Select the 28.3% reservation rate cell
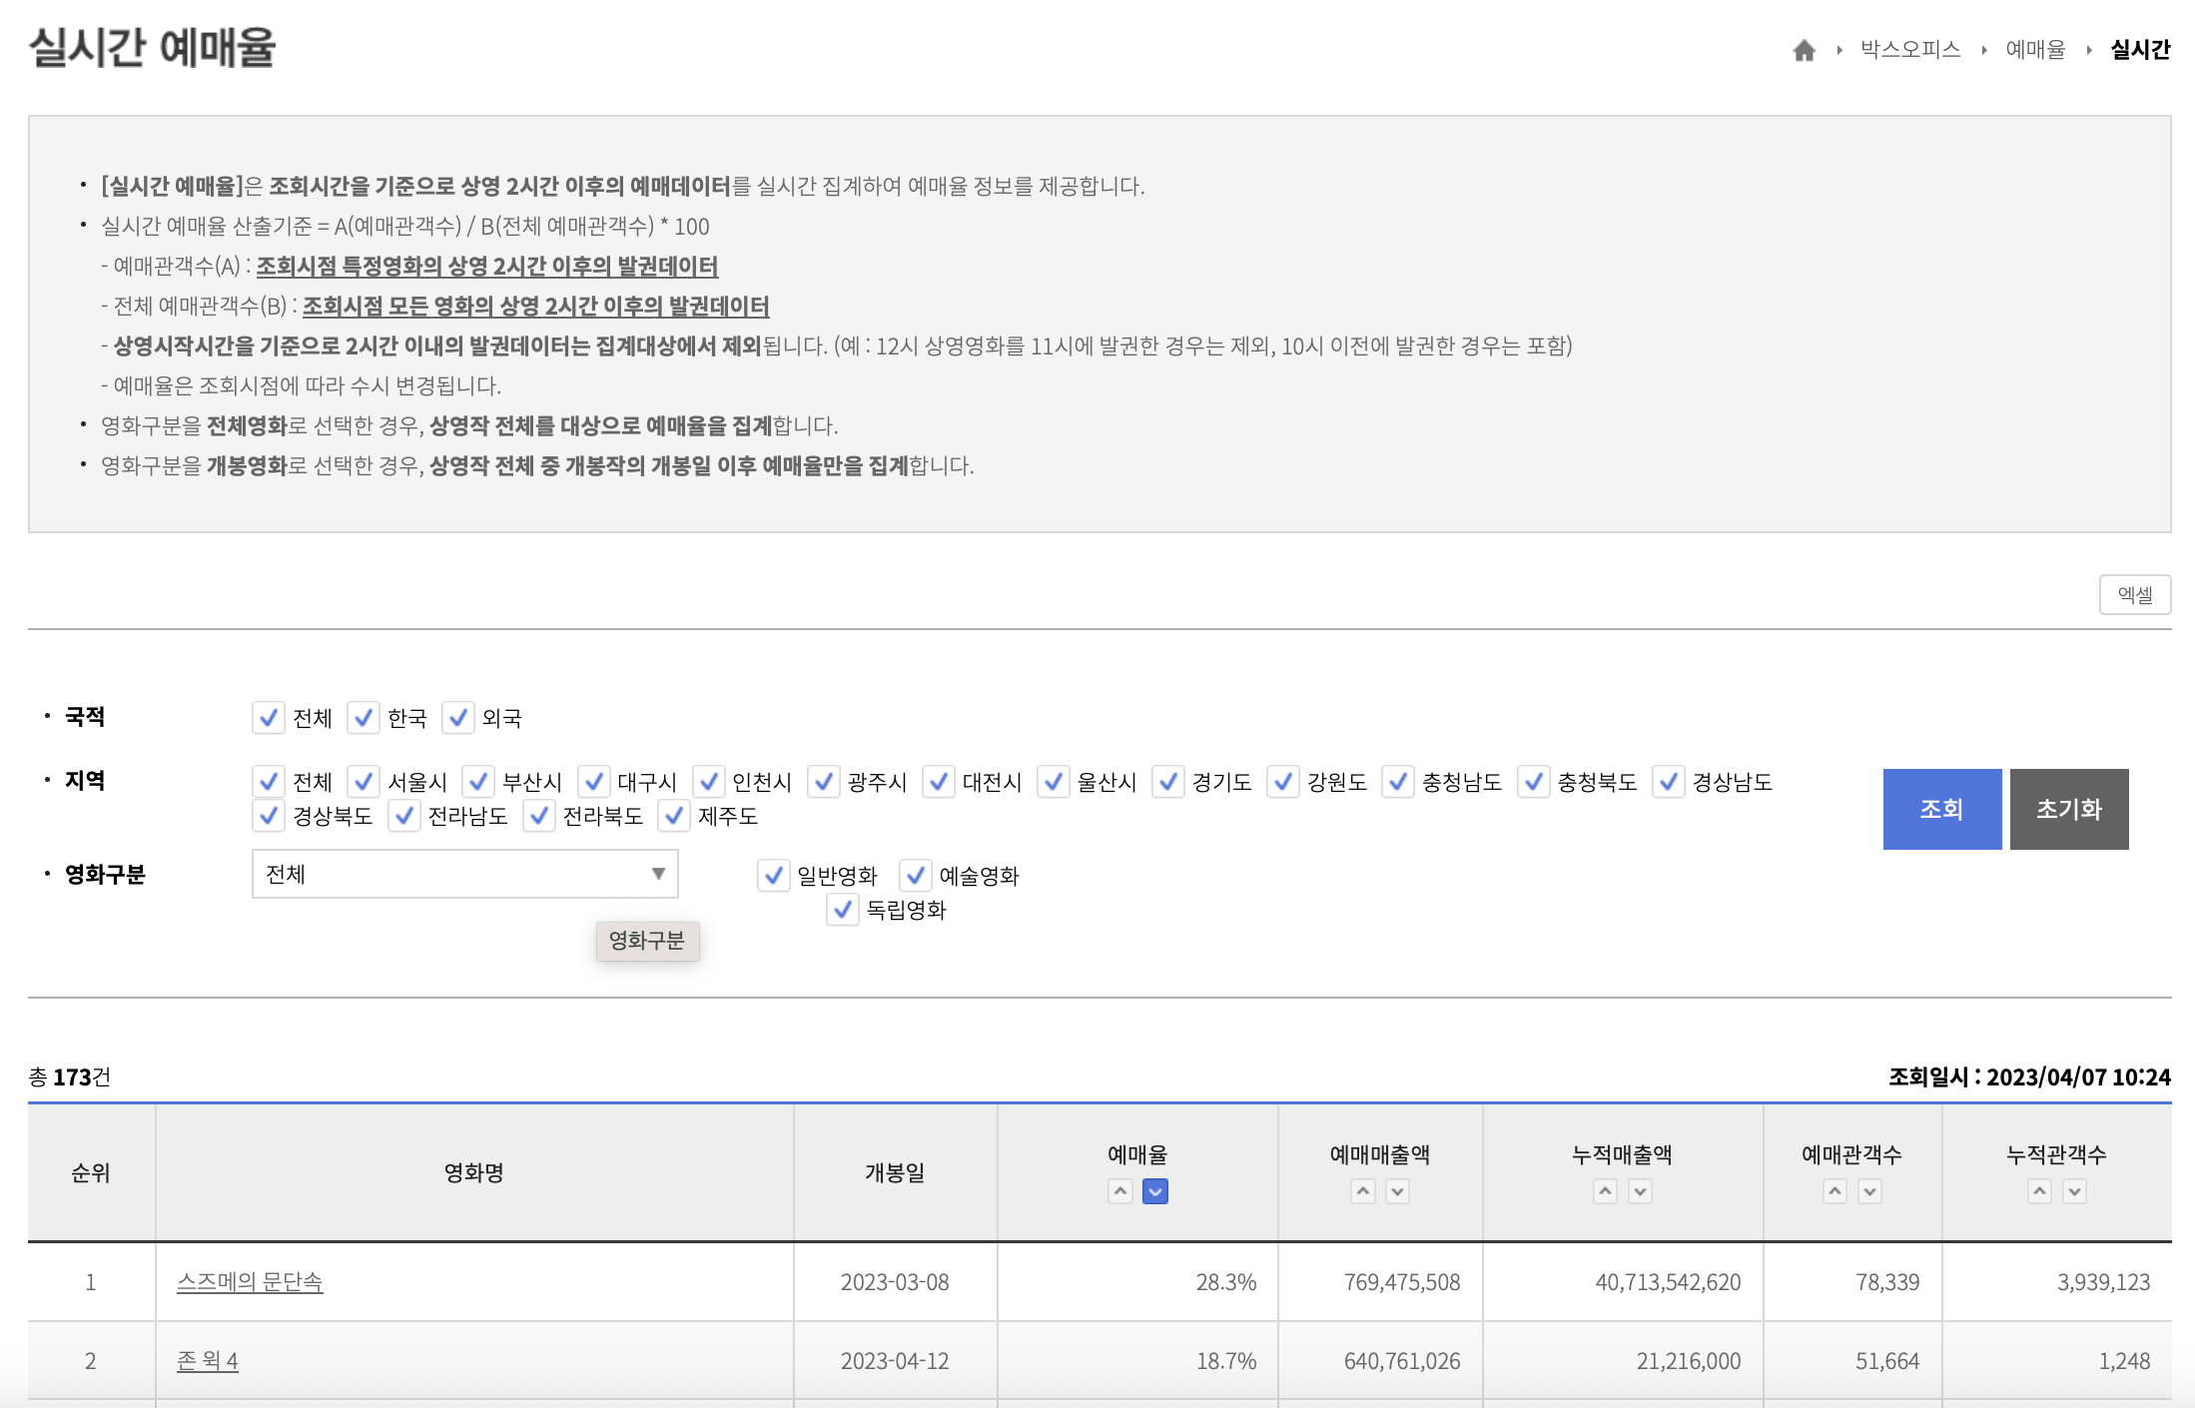The image size is (2195, 1408). coord(1137,1282)
